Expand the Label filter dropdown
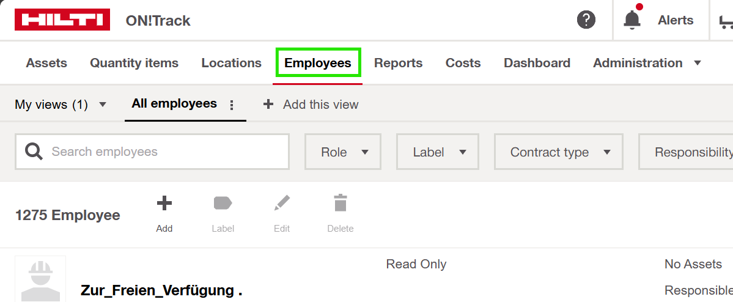The width and height of the screenshot is (733, 302). [x=438, y=152]
